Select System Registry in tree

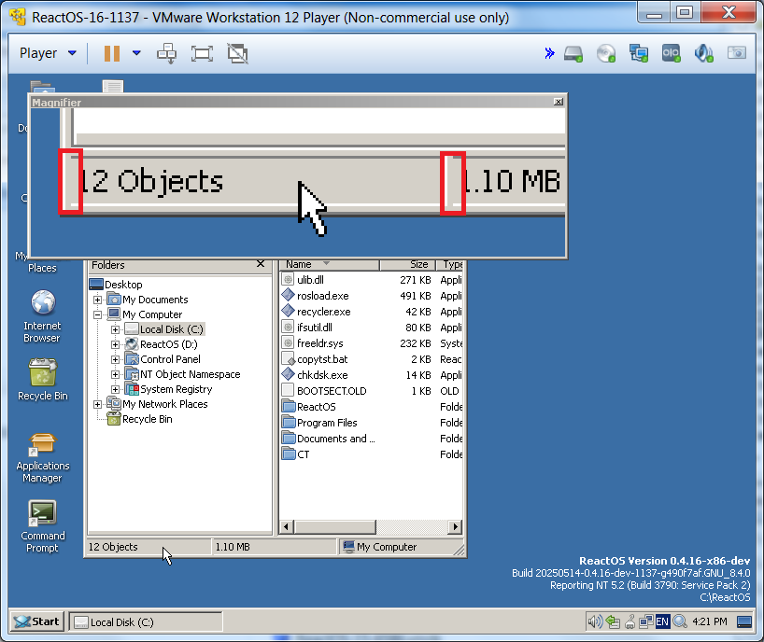(176, 389)
